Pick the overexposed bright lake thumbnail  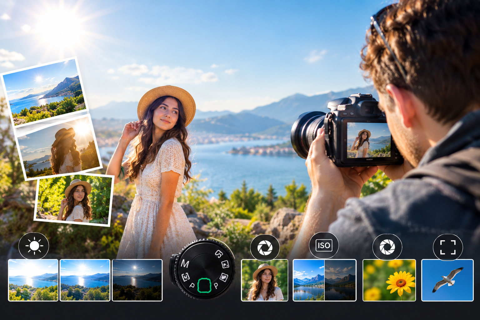pos(33,280)
